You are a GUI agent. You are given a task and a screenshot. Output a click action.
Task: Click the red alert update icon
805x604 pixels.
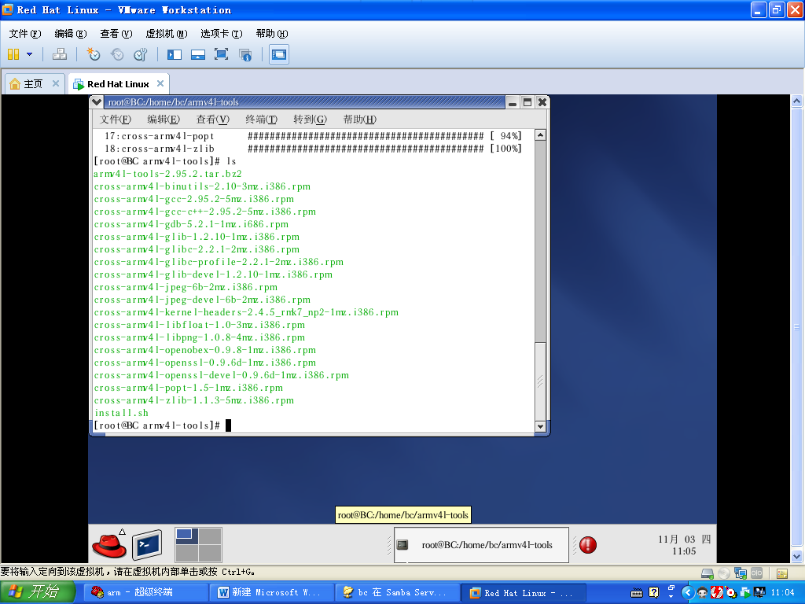coord(588,545)
